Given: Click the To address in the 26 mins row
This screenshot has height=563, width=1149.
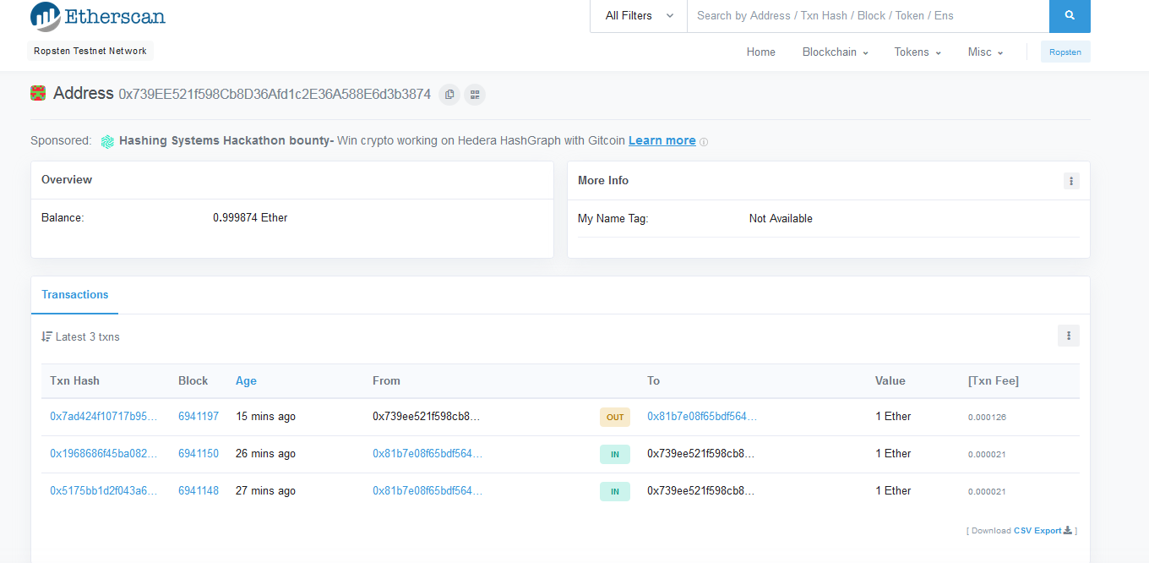Looking at the screenshot, I should [701, 454].
